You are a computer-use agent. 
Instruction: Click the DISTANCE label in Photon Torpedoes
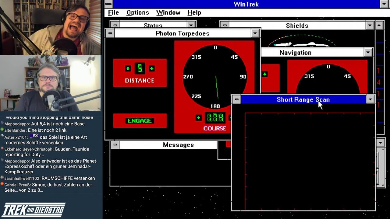point(140,81)
